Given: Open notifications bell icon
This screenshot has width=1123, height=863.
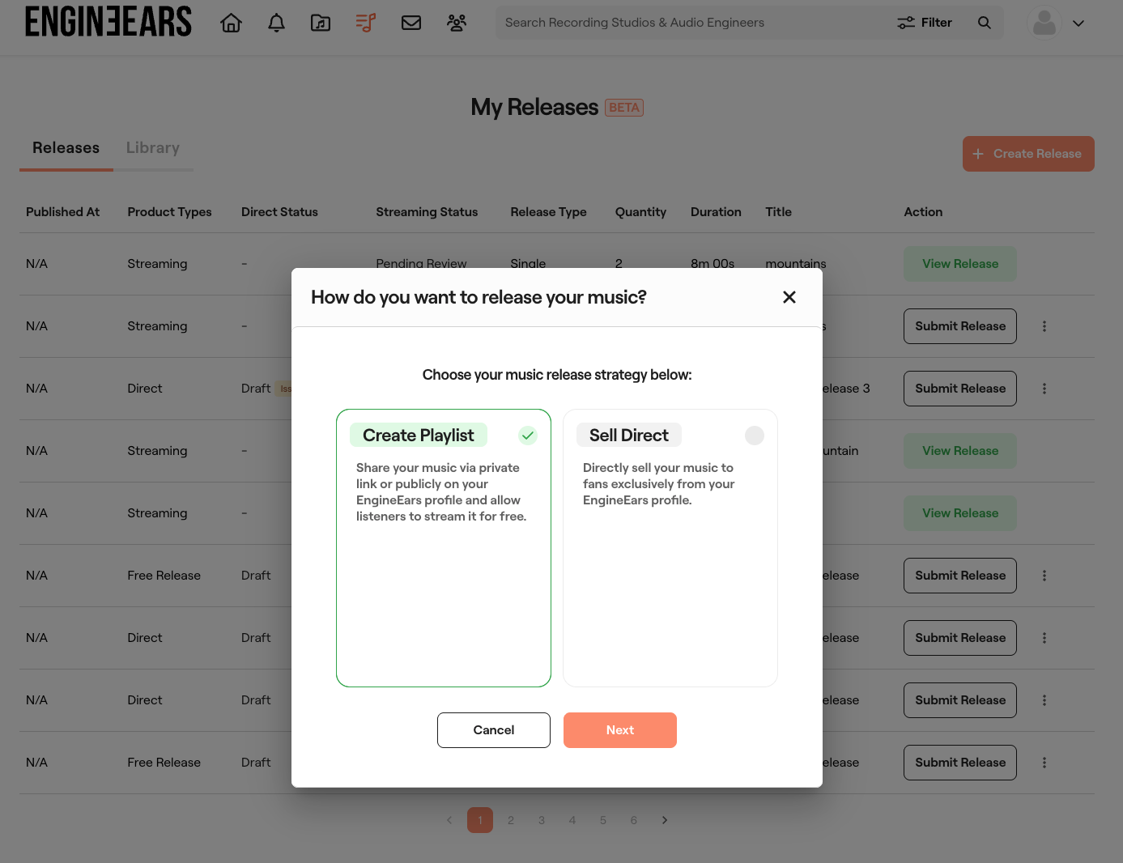Looking at the screenshot, I should (276, 23).
